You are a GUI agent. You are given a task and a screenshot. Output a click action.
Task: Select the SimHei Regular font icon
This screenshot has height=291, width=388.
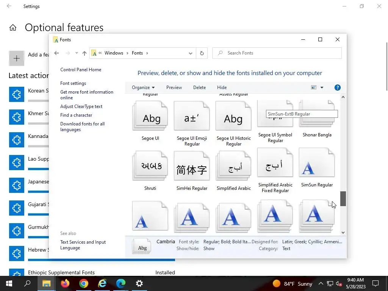(x=192, y=166)
